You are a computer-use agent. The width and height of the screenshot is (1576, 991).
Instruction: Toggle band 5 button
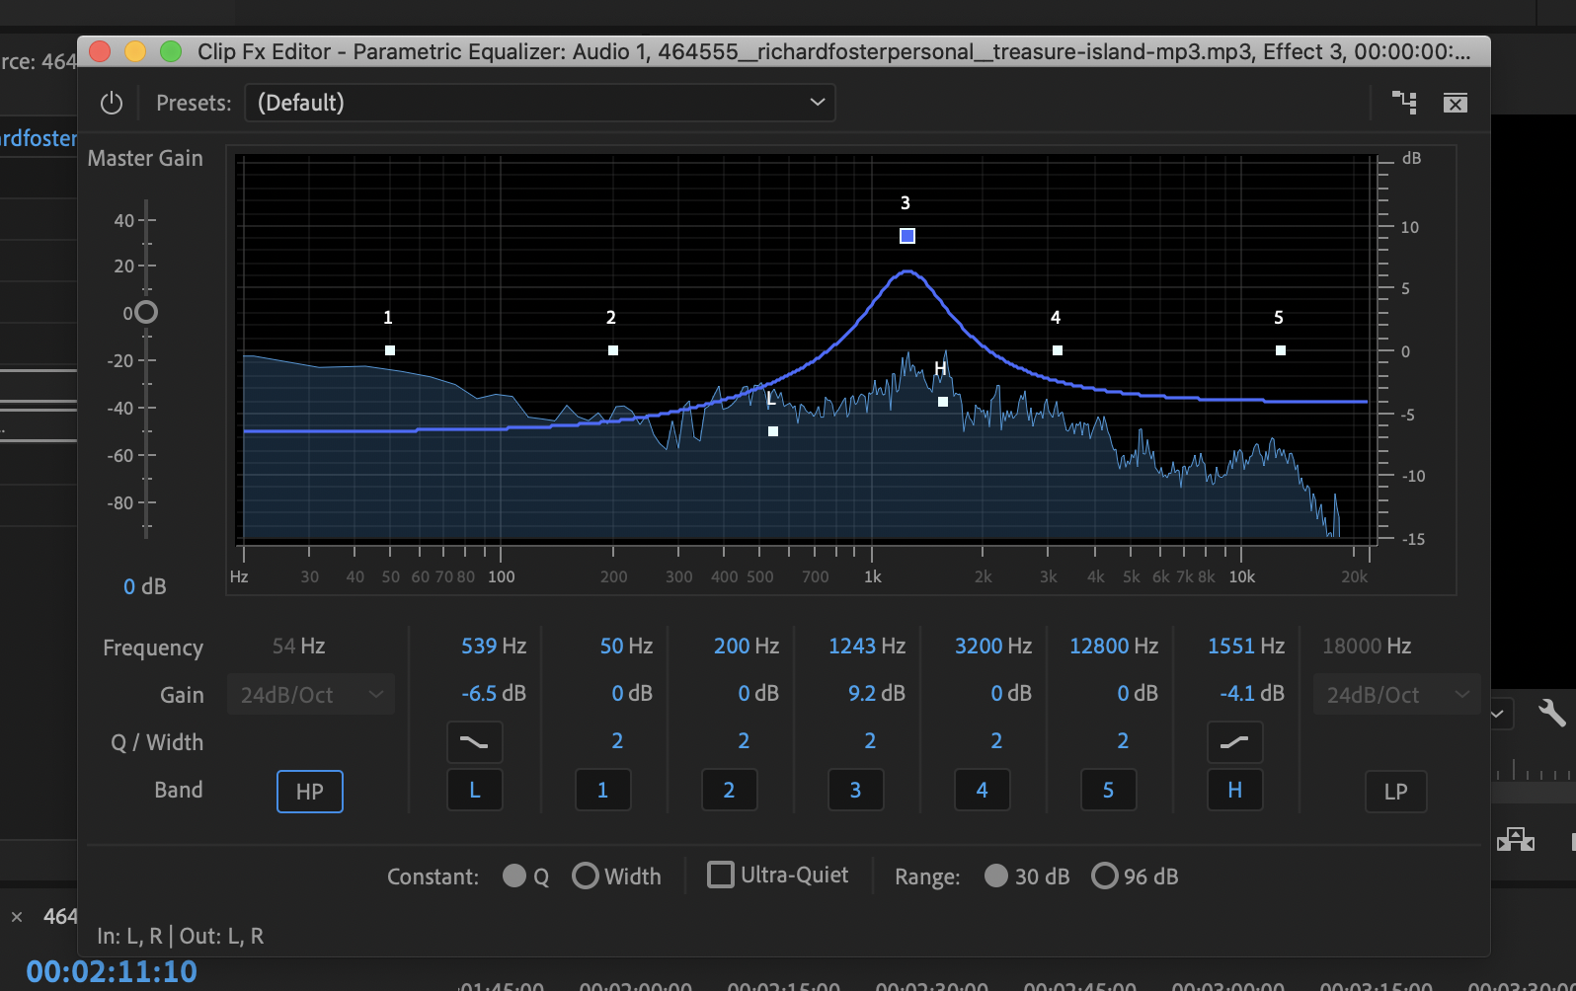pos(1109,790)
